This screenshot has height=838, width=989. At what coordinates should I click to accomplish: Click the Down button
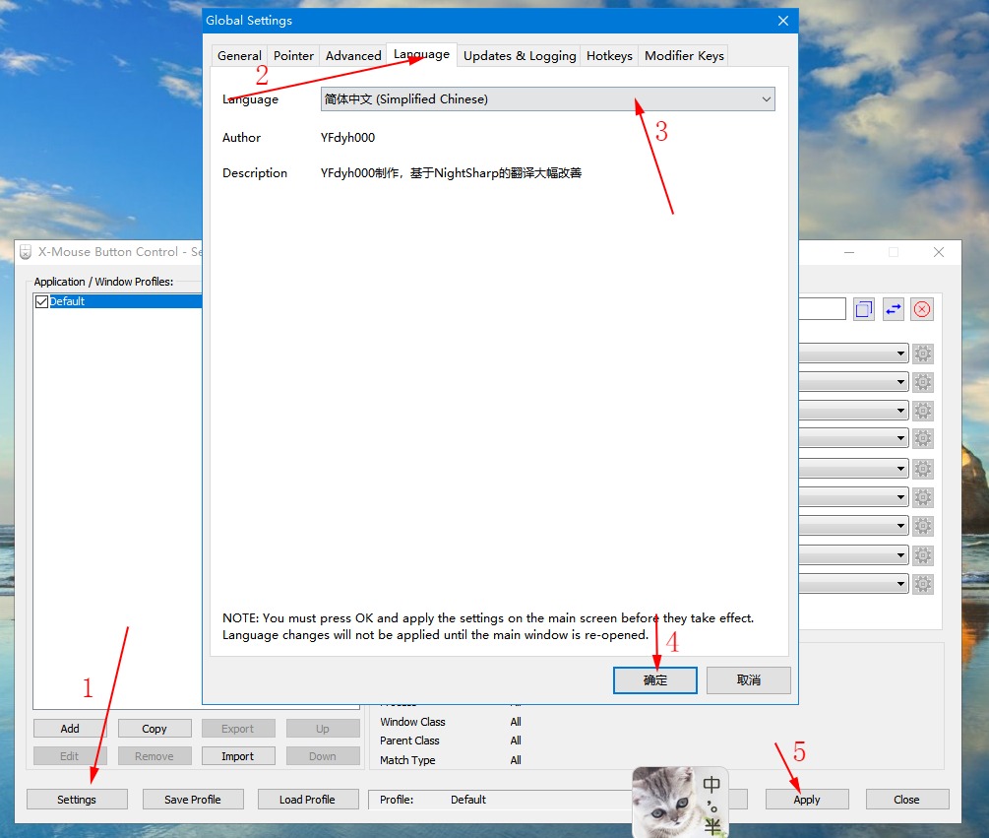[323, 756]
